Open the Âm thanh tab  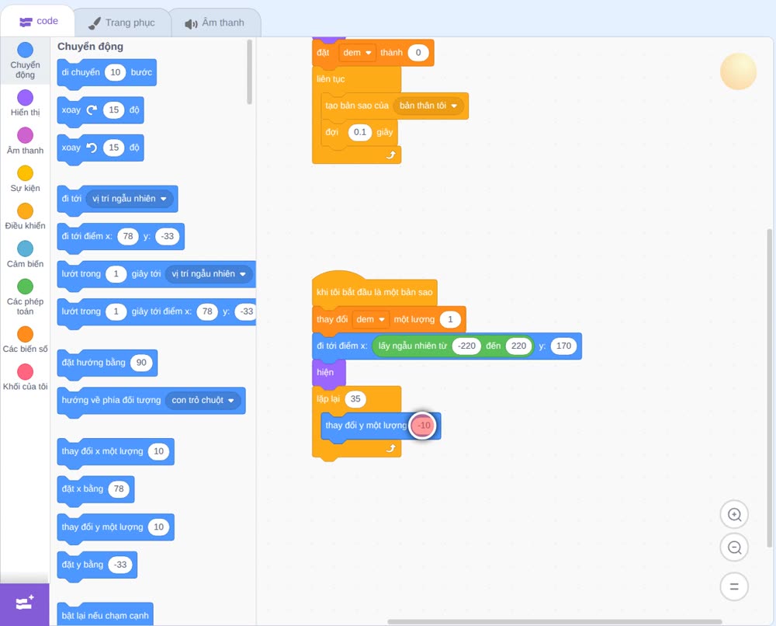click(215, 23)
